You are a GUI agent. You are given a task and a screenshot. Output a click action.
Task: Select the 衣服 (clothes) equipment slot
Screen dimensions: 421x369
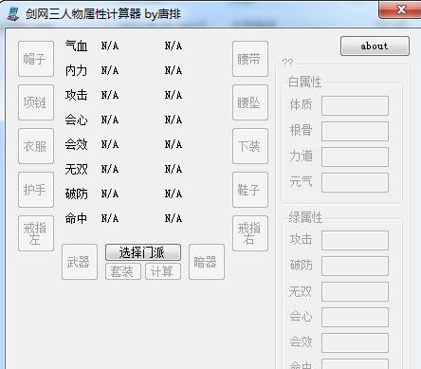(x=36, y=146)
